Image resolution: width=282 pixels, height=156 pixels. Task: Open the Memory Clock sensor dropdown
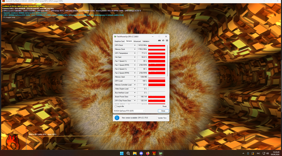(x=135, y=49)
